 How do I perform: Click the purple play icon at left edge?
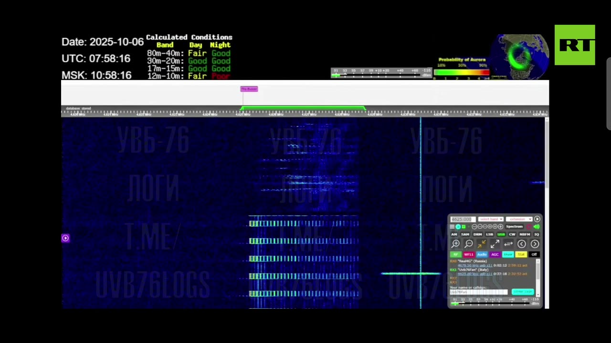click(65, 238)
